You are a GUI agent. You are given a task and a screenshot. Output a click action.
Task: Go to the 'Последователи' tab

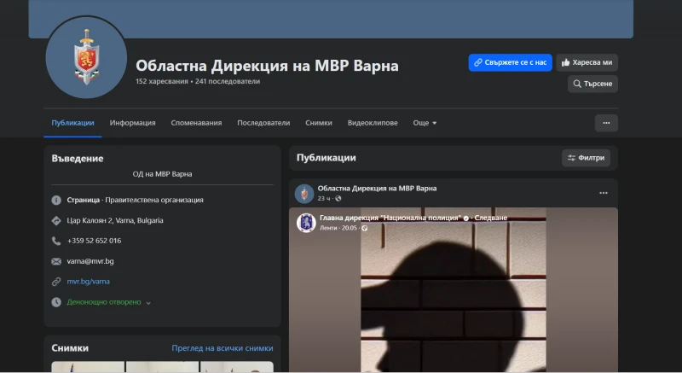pyautogui.click(x=263, y=123)
